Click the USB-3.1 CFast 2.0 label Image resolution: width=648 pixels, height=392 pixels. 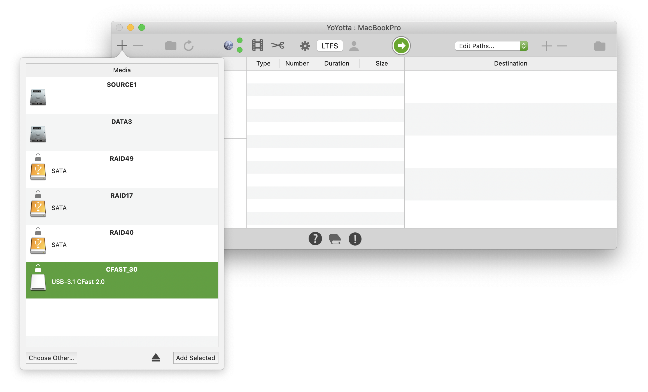pos(78,282)
